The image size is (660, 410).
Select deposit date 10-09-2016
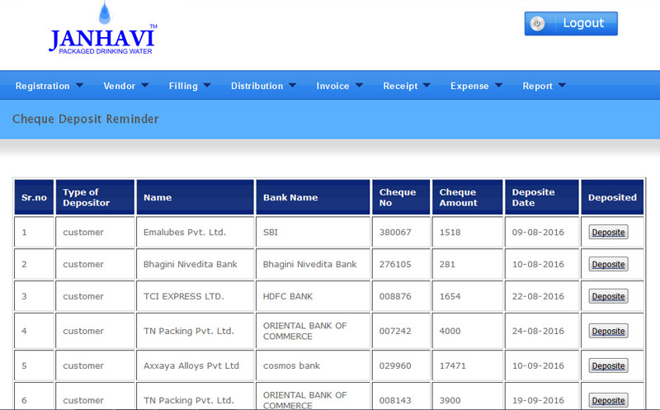point(542,365)
